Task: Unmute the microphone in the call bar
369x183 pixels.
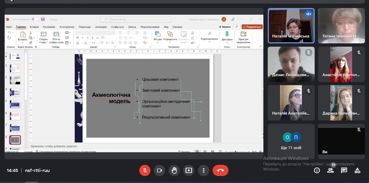Action: (145, 170)
